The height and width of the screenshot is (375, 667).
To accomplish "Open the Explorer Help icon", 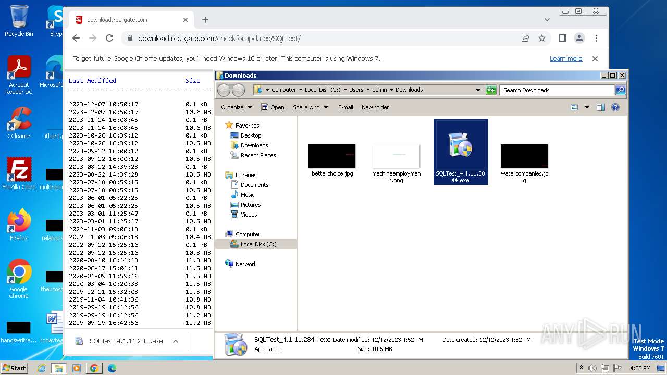I will point(615,107).
